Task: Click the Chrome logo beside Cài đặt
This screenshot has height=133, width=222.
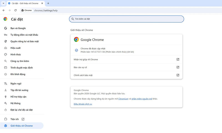Action: pos(5,19)
